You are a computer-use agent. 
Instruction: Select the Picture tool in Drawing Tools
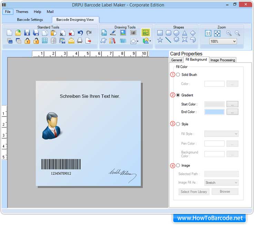click(123, 33)
